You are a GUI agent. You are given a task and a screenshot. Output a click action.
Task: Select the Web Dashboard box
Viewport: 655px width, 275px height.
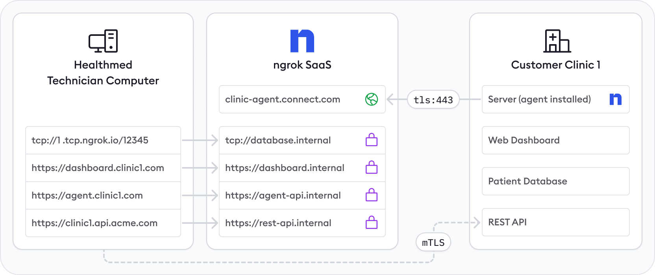(555, 140)
